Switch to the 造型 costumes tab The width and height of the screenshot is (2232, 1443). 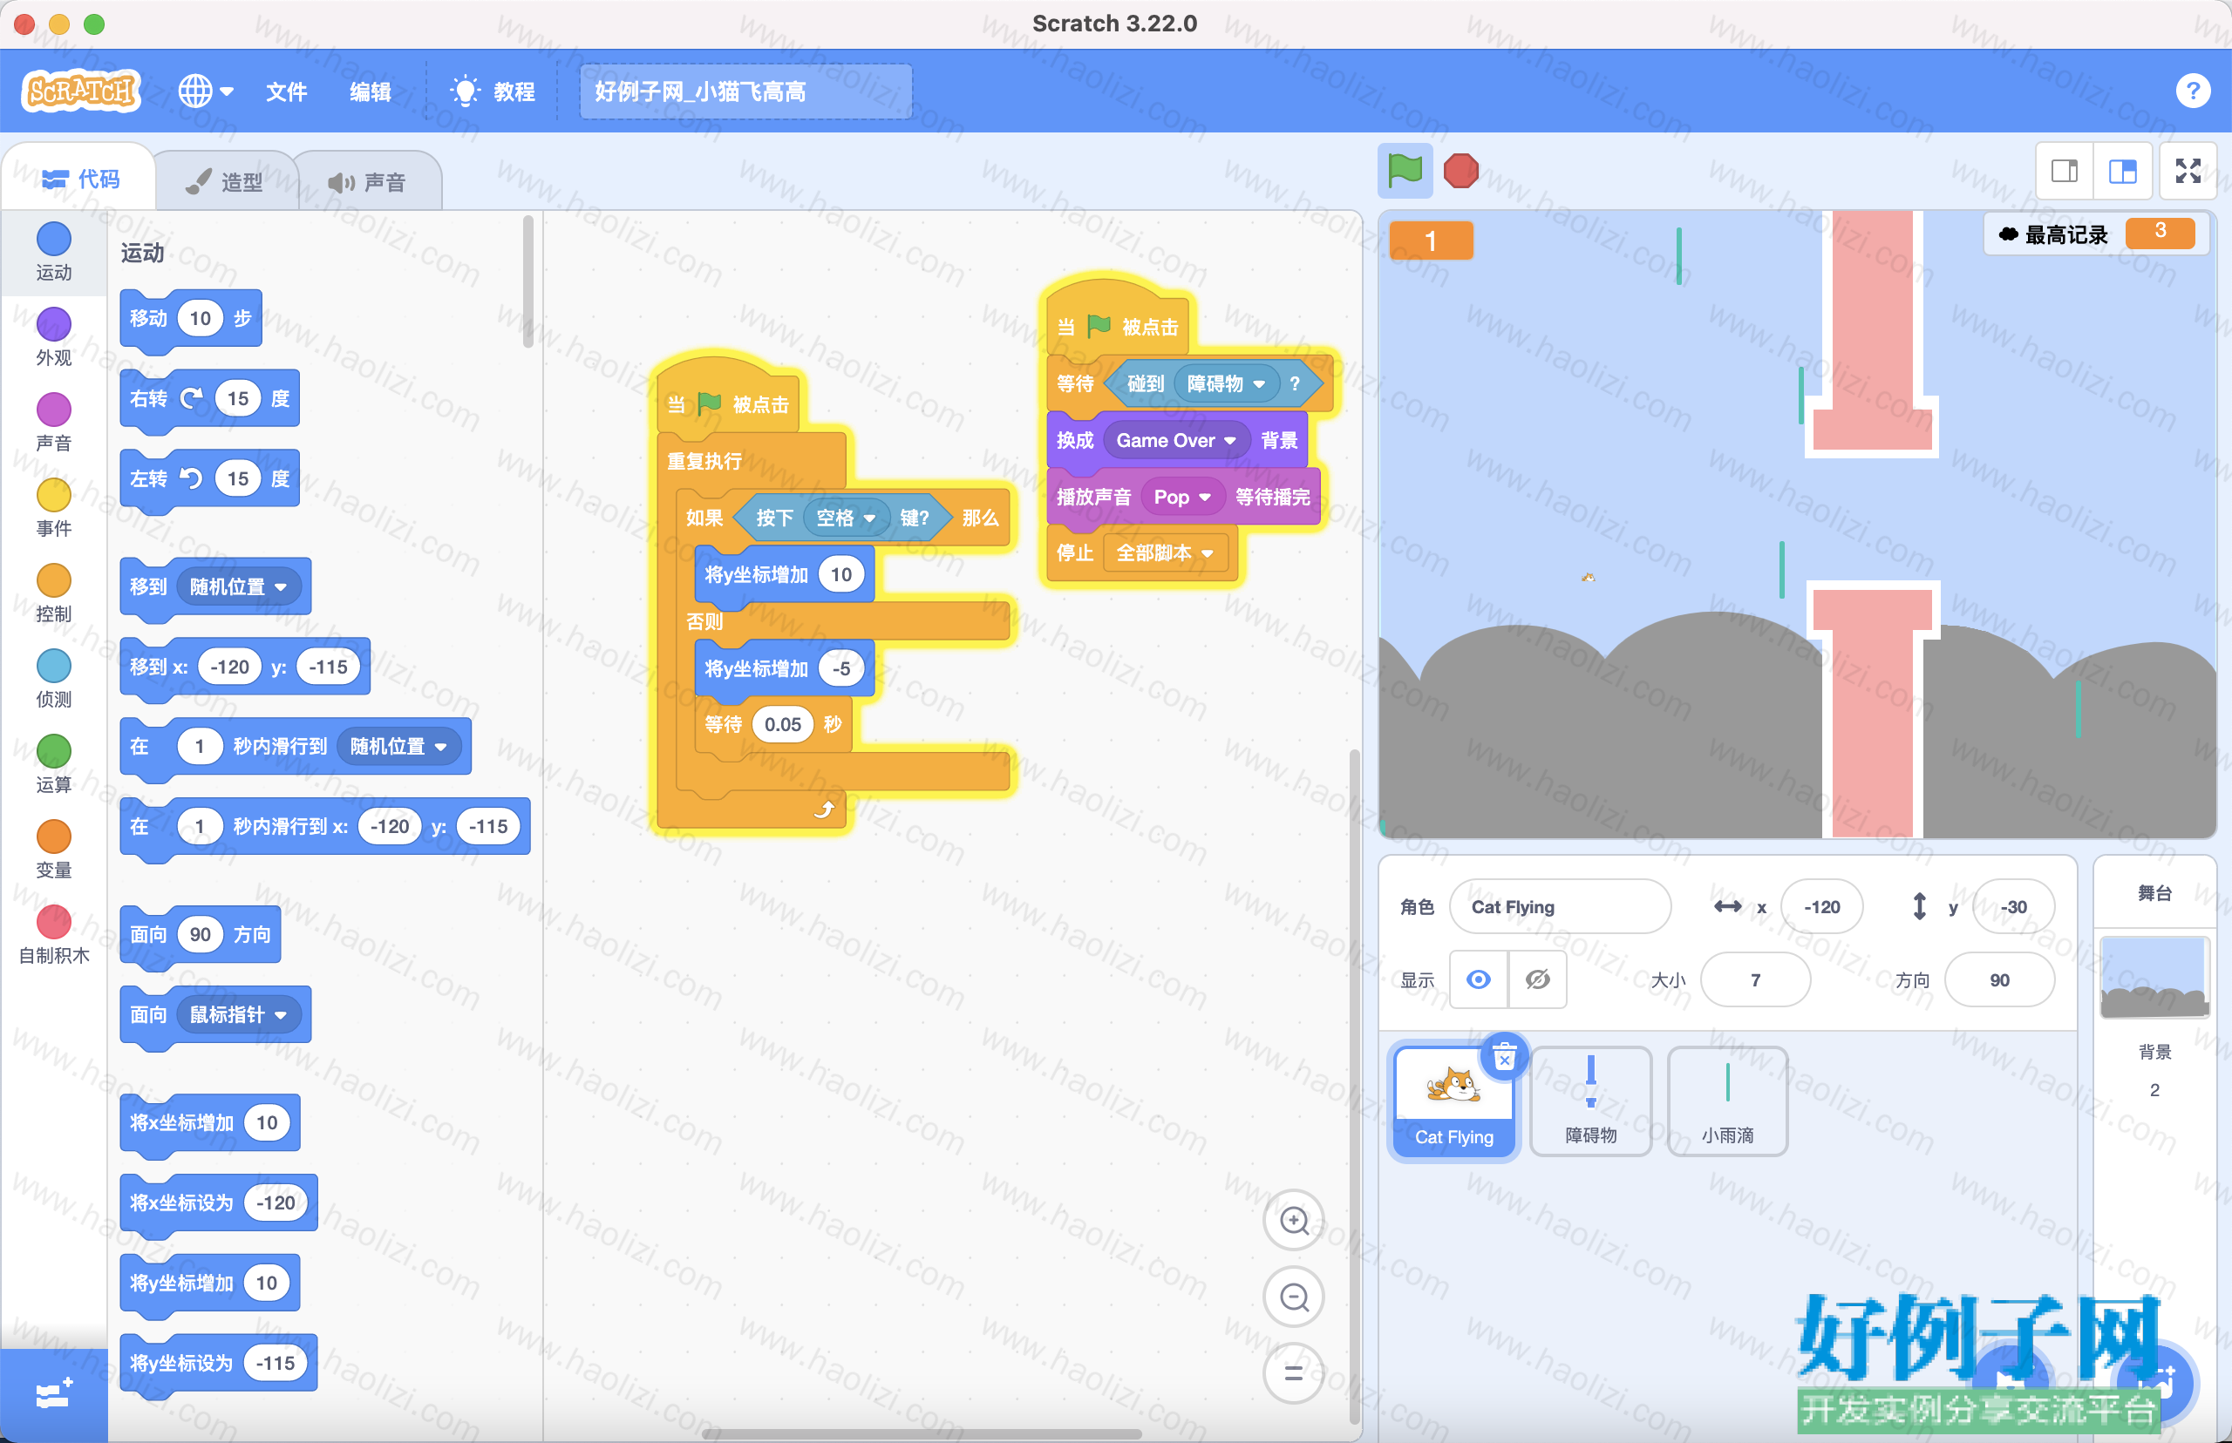[225, 182]
